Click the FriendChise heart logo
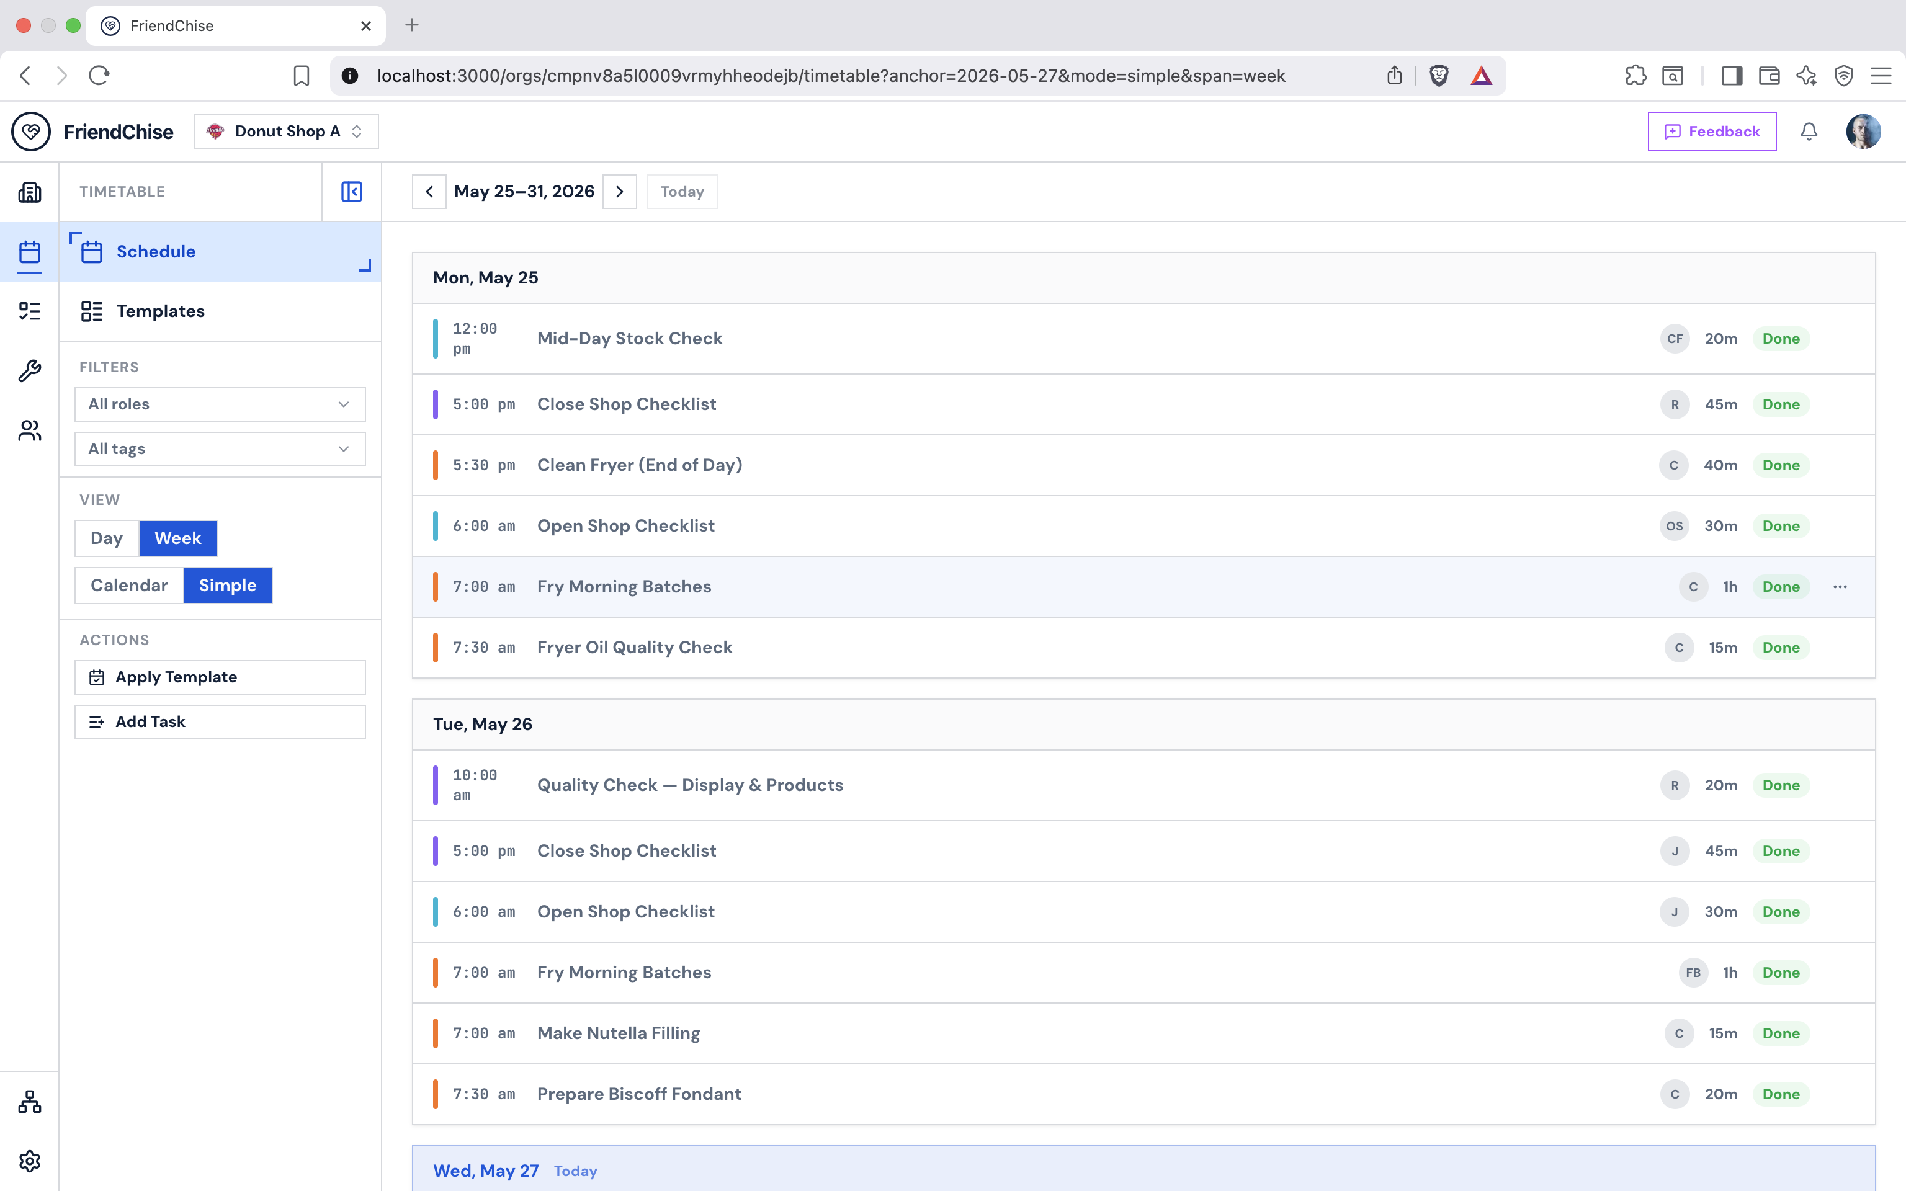Image resolution: width=1906 pixels, height=1191 pixels. click(31, 132)
